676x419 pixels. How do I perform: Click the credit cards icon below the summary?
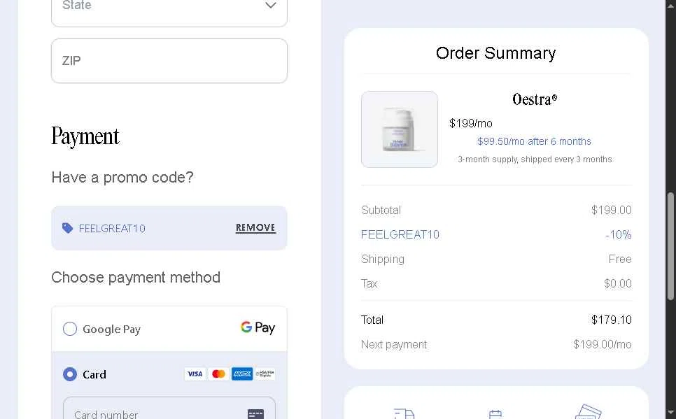588,412
